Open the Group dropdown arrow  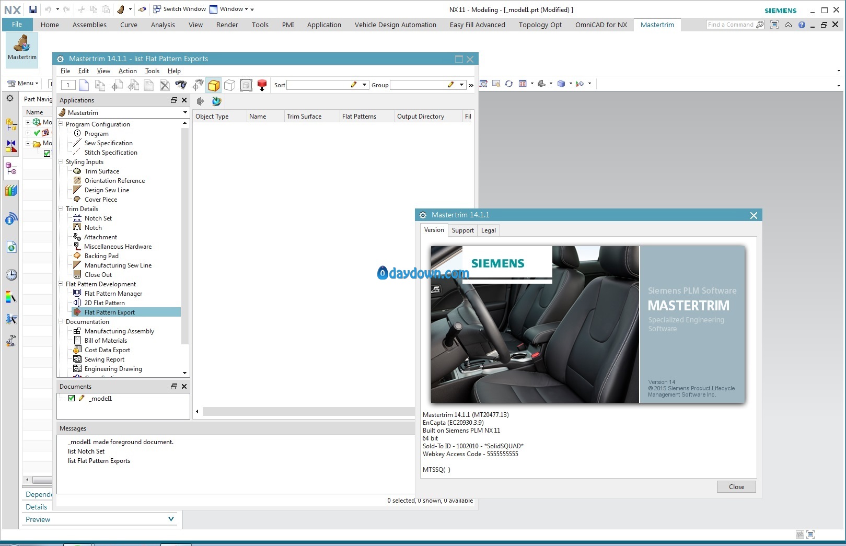tap(461, 85)
